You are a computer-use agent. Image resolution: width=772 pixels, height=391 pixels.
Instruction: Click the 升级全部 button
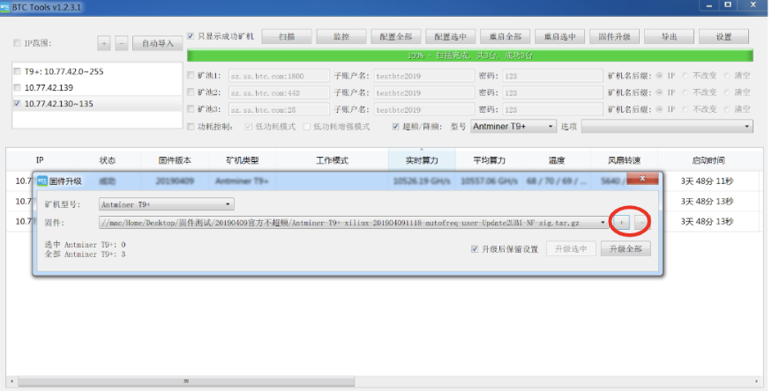pyautogui.click(x=626, y=249)
